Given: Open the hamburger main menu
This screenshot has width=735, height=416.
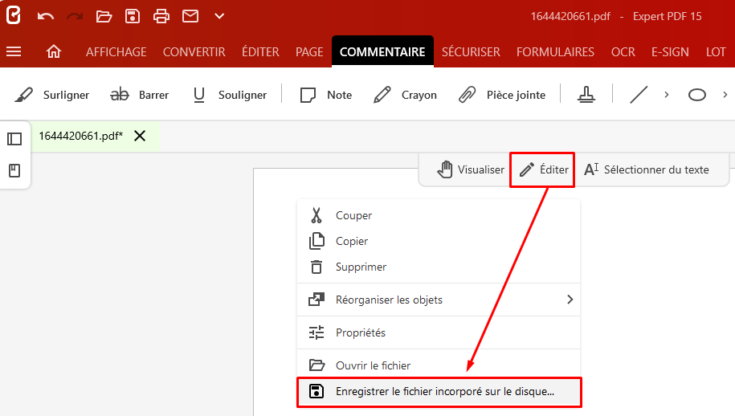Looking at the screenshot, I should point(14,51).
